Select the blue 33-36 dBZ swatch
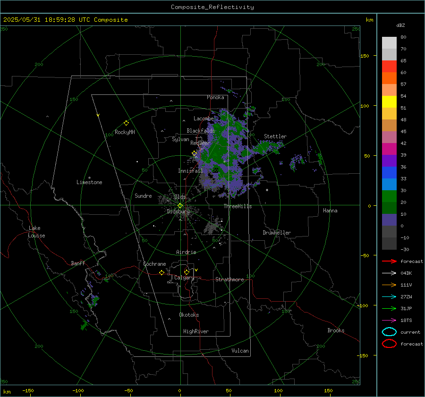 389,173
